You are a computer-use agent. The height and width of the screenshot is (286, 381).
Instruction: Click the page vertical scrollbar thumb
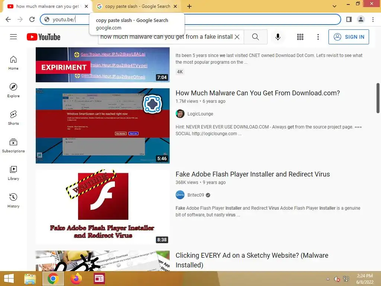[x=378, y=98]
